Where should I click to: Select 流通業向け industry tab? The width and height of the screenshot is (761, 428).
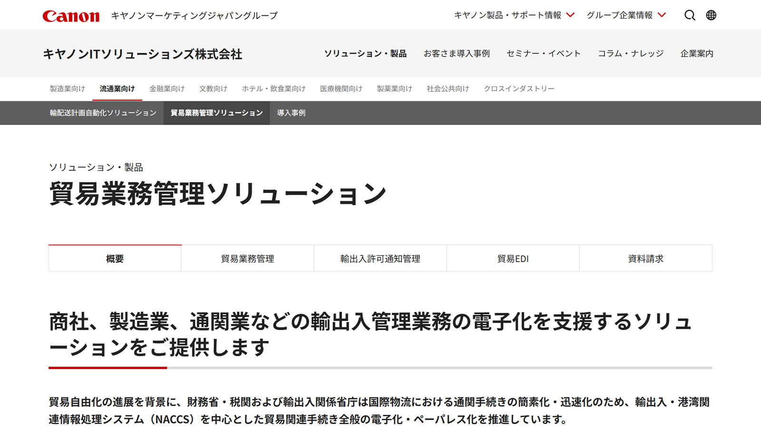(117, 89)
